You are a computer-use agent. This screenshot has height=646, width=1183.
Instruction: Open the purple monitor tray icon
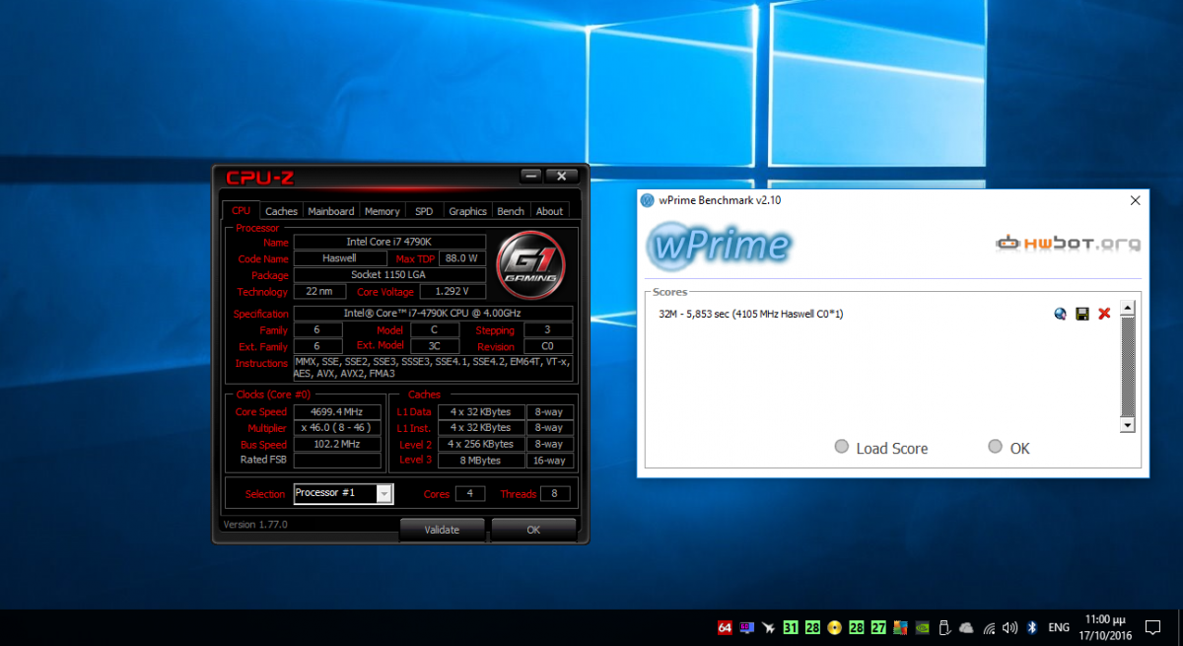click(747, 627)
